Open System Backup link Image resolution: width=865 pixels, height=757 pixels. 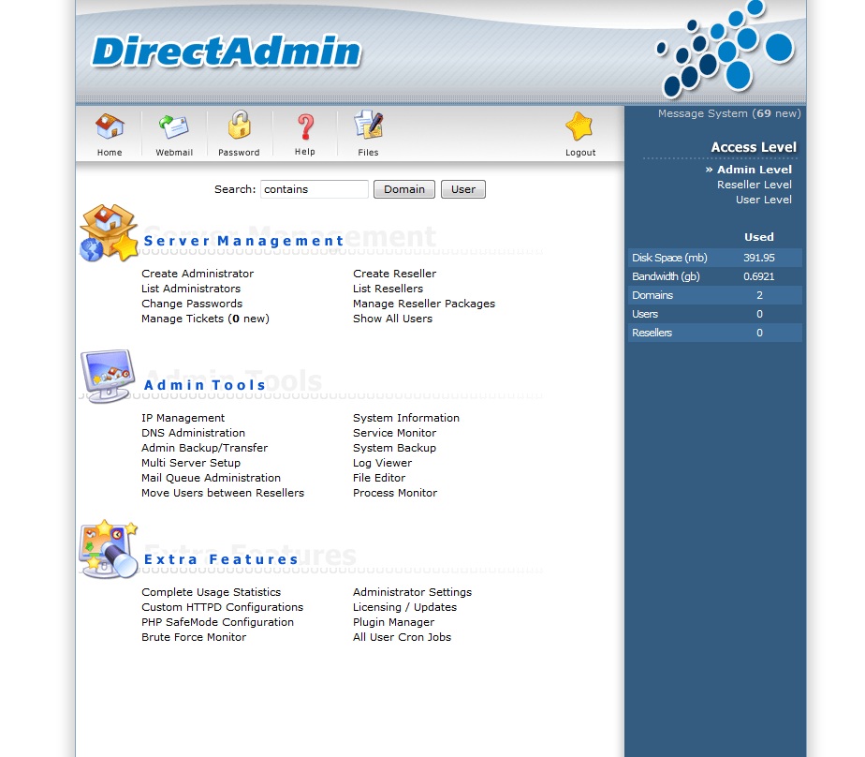click(394, 448)
